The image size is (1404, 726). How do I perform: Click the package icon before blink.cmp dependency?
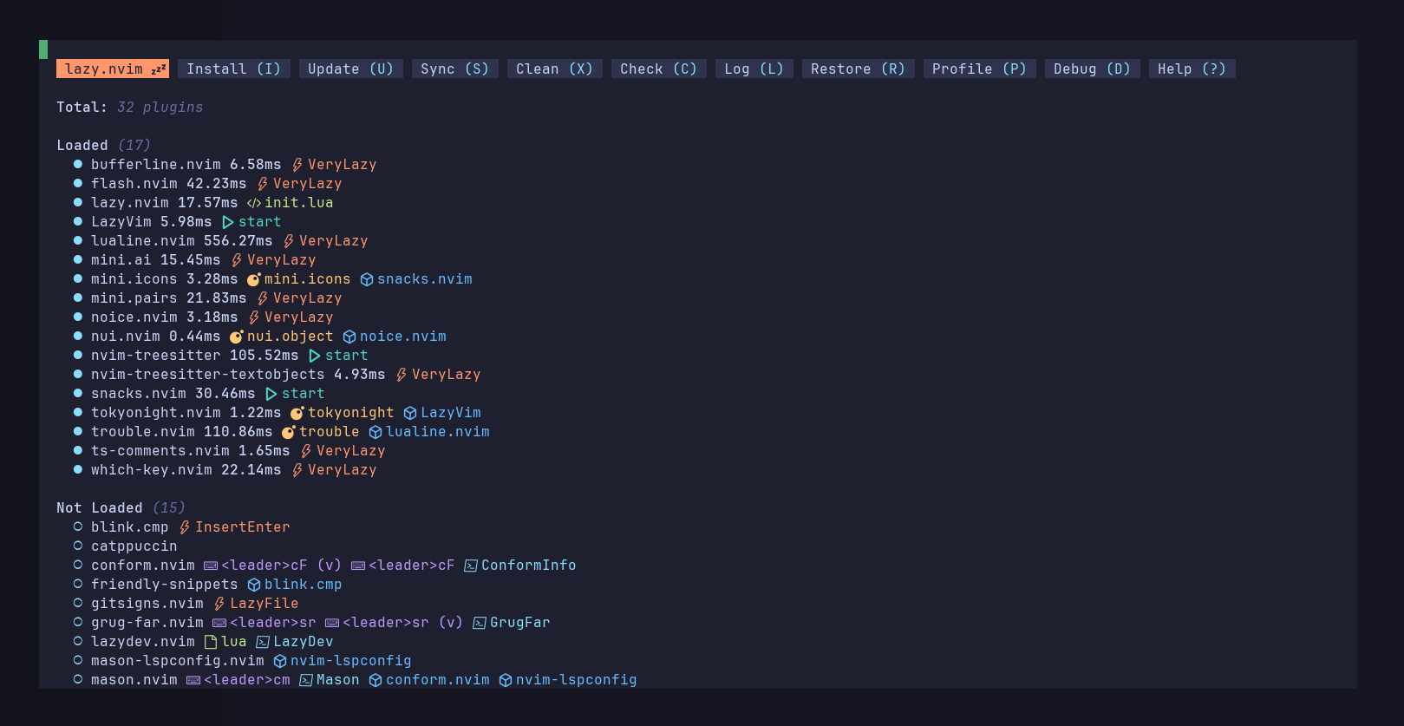(x=254, y=585)
